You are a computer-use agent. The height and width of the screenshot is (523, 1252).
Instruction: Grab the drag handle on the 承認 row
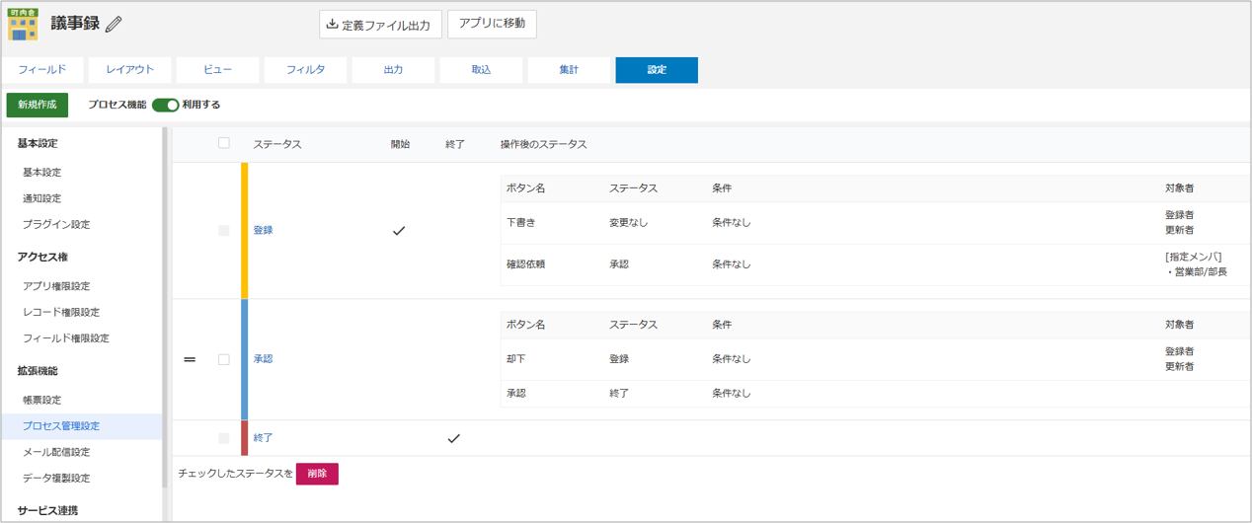pos(191,359)
